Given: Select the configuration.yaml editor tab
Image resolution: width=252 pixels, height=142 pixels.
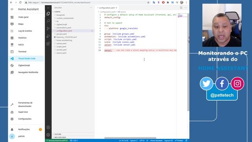Looking at the screenshot, I should point(107,8).
